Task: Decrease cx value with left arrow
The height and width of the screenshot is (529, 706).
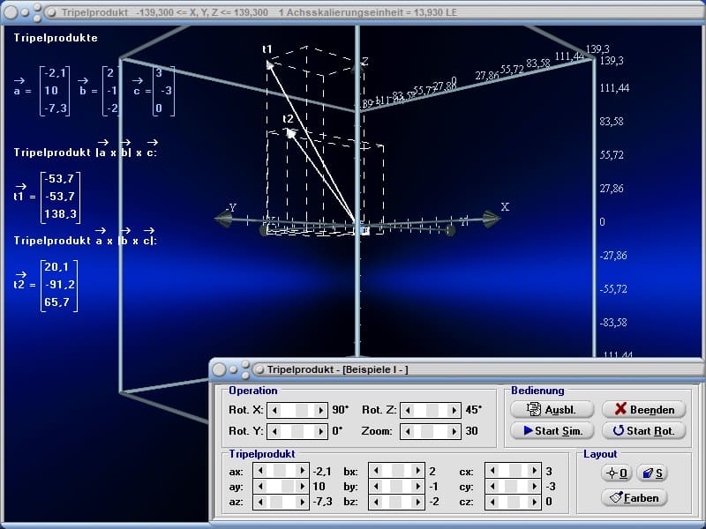Action: coord(492,471)
